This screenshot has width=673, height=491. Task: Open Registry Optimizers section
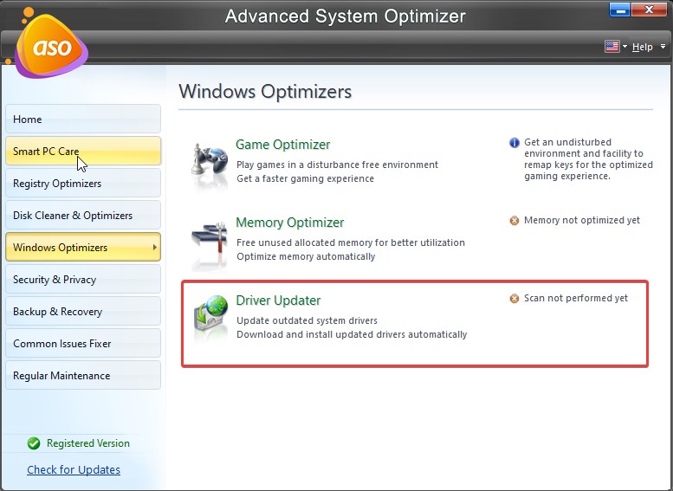[x=83, y=184]
